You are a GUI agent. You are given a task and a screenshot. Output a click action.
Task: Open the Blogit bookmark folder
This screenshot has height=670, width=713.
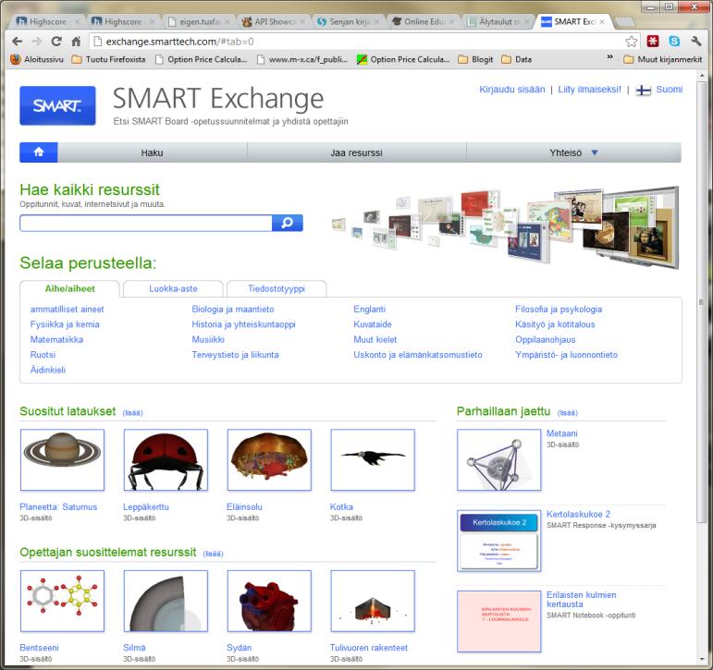click(x=475, y=59)
